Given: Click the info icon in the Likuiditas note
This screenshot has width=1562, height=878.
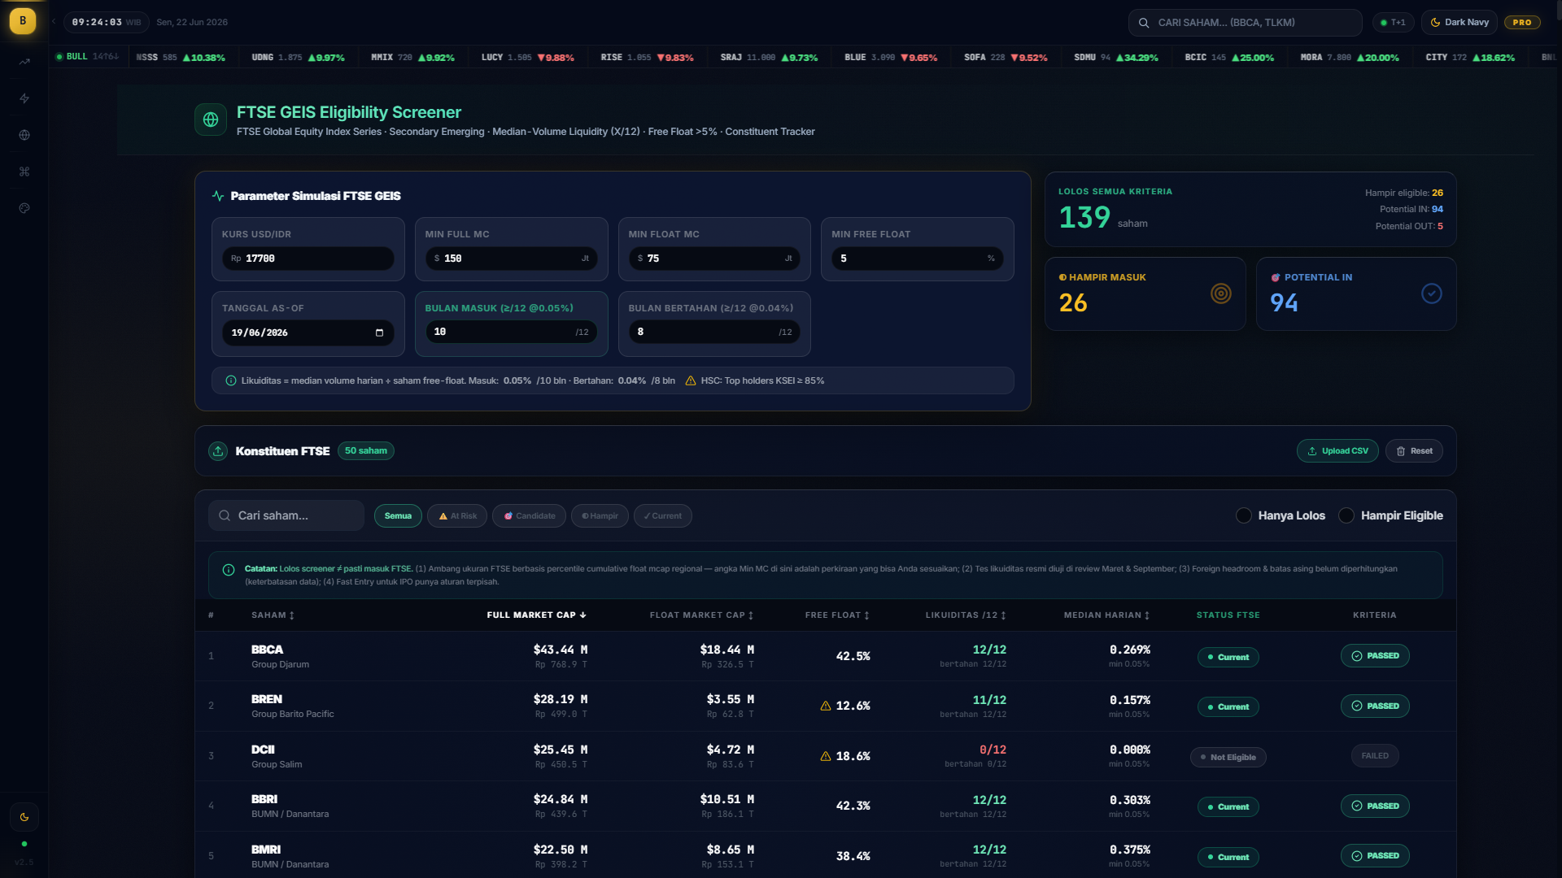Looking at the screenshot, I should pyautogui.click(x=231, y=380).
